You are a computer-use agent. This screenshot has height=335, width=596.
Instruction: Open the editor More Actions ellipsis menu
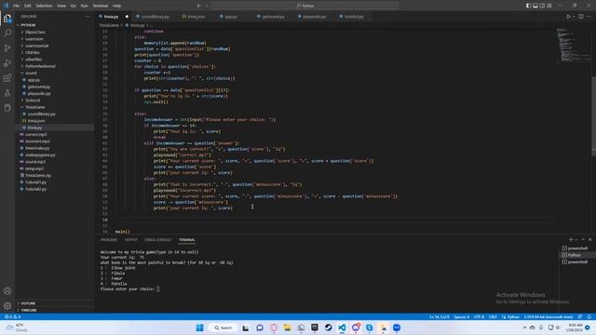pyautogui.click(x=589, y=17)
